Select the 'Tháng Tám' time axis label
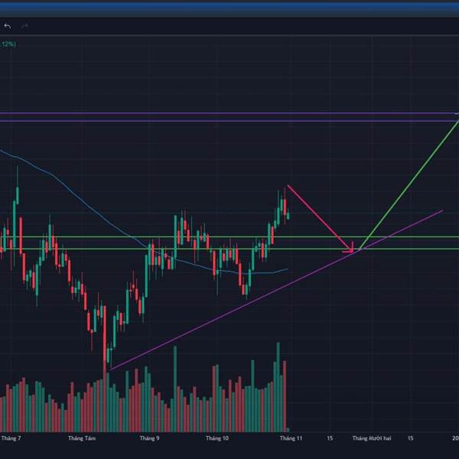Image resolution: width=459 pixels, height=459 pixels. (x=82, y=438)
